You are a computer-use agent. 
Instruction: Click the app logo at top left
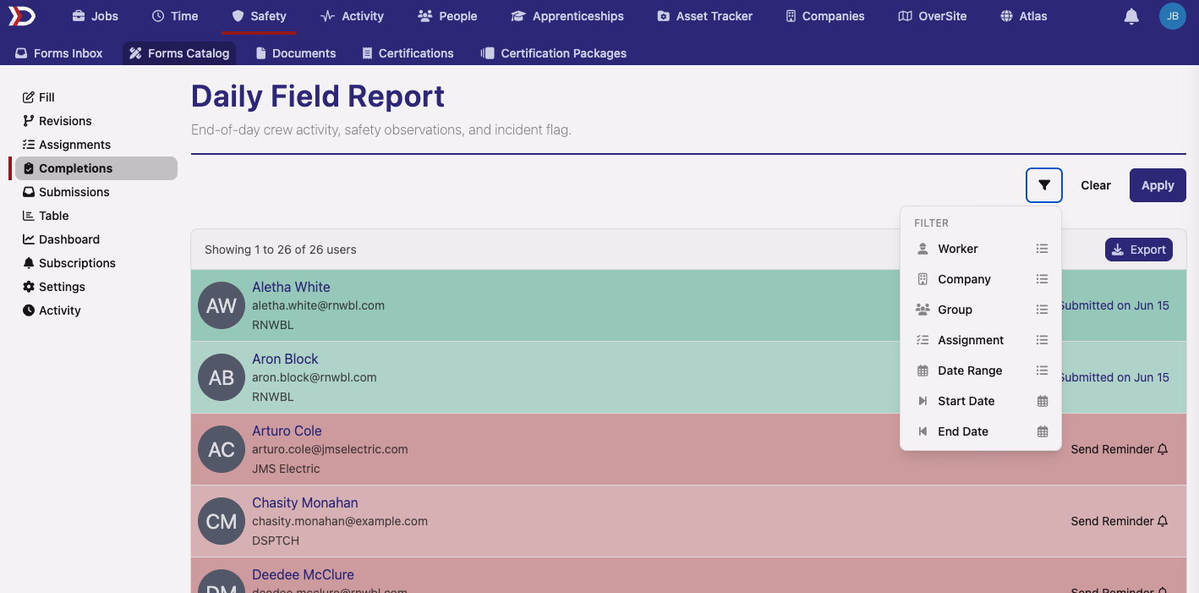pos(24,16)
